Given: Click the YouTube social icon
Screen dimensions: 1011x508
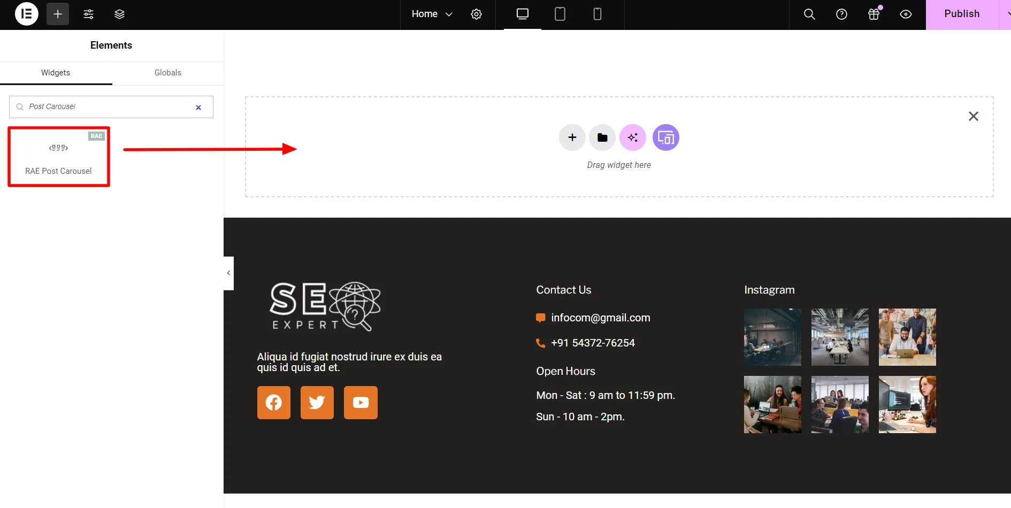Looking at the screenshot, I should click(x=361, y=403).
